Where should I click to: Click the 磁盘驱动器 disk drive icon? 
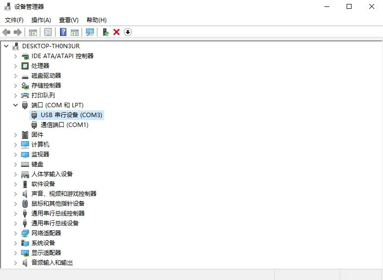pos(25,76)
